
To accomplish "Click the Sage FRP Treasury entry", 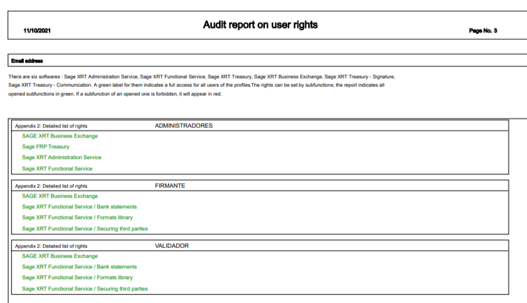I will (45, 147).
